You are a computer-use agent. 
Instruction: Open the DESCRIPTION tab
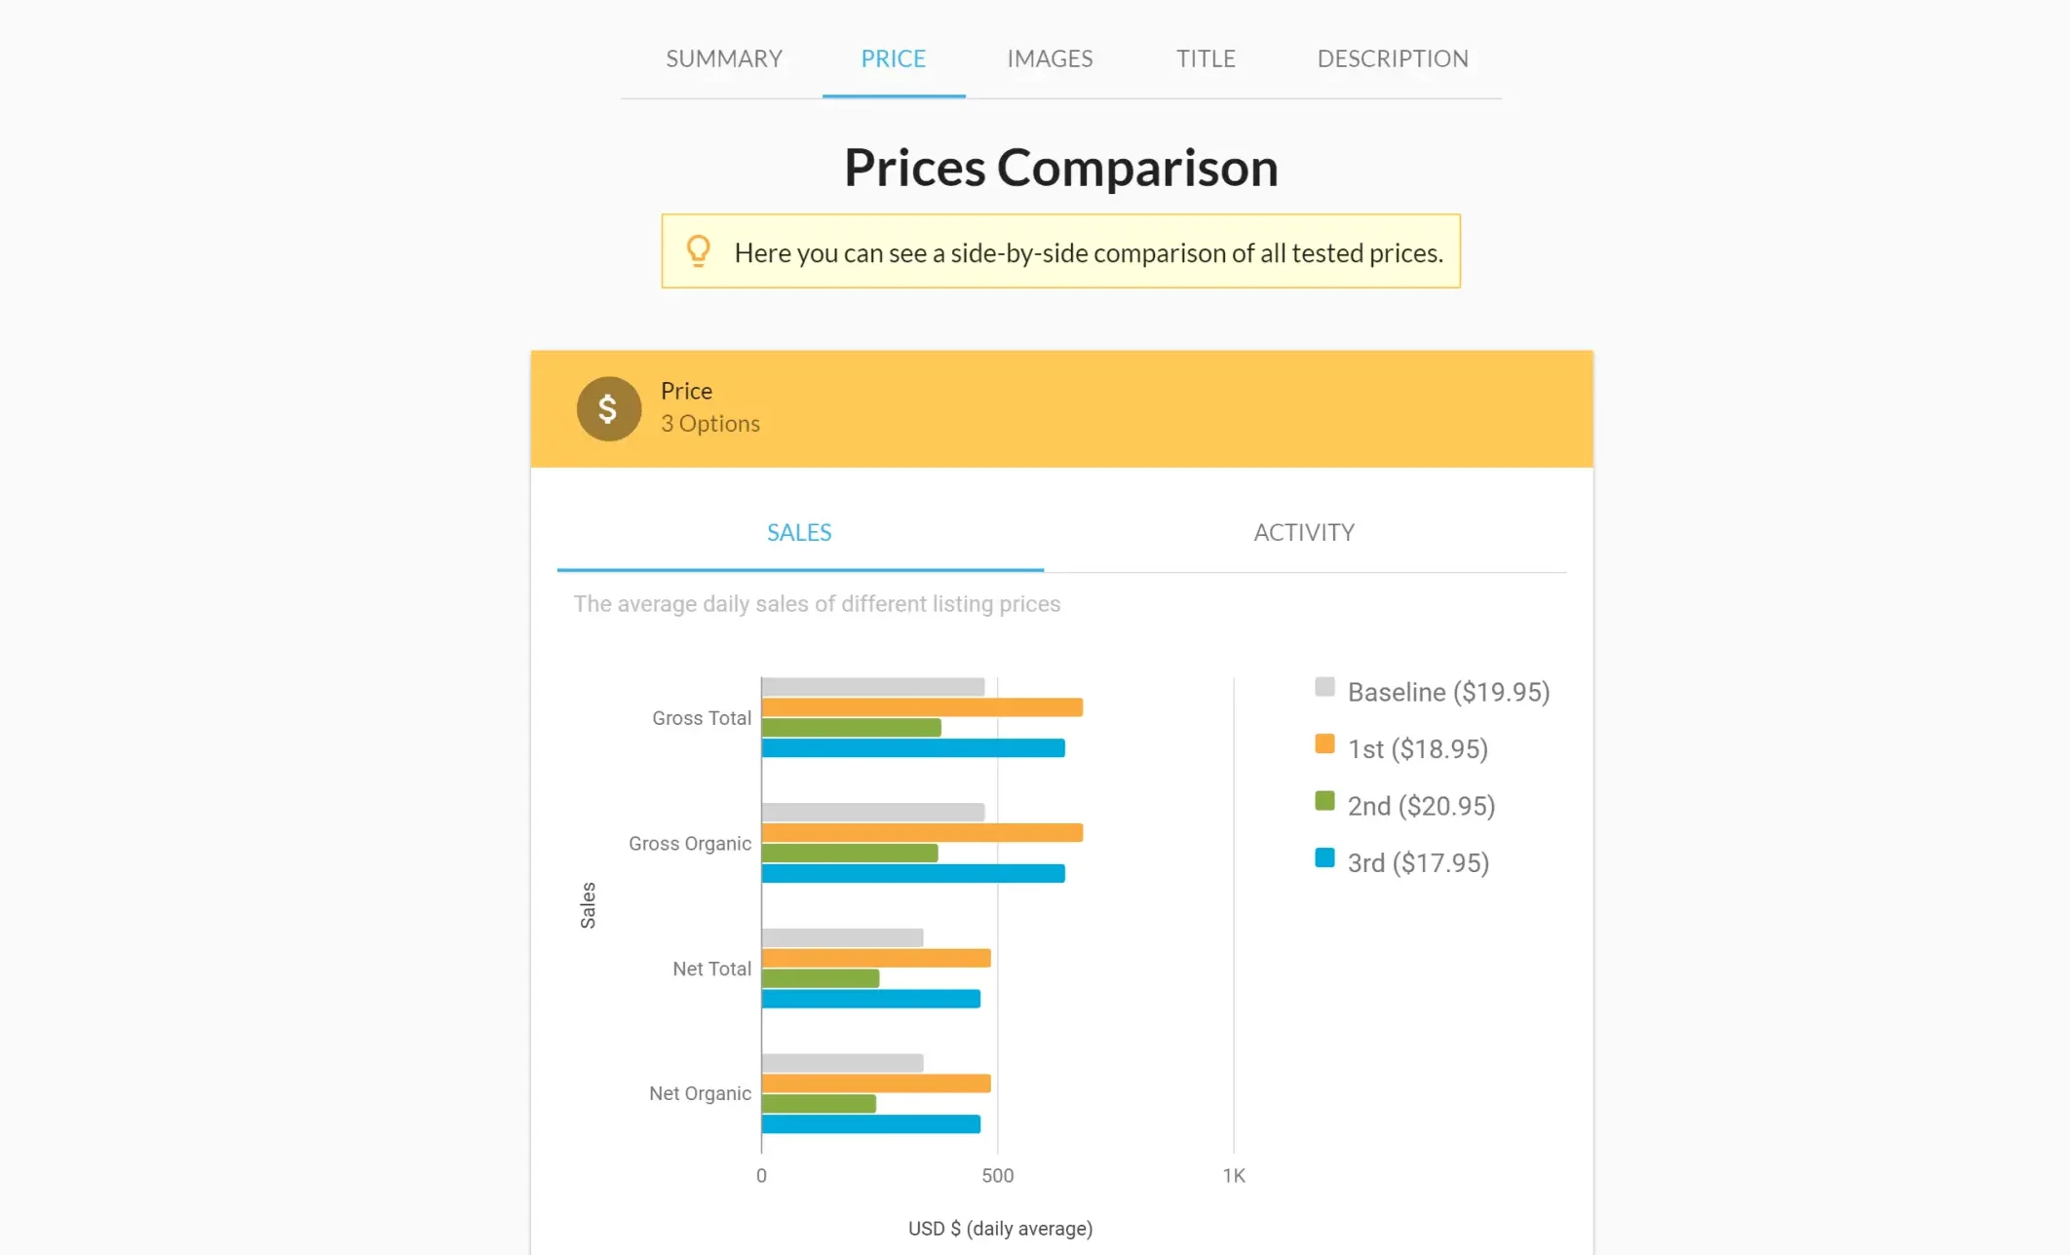[1393, 58]
